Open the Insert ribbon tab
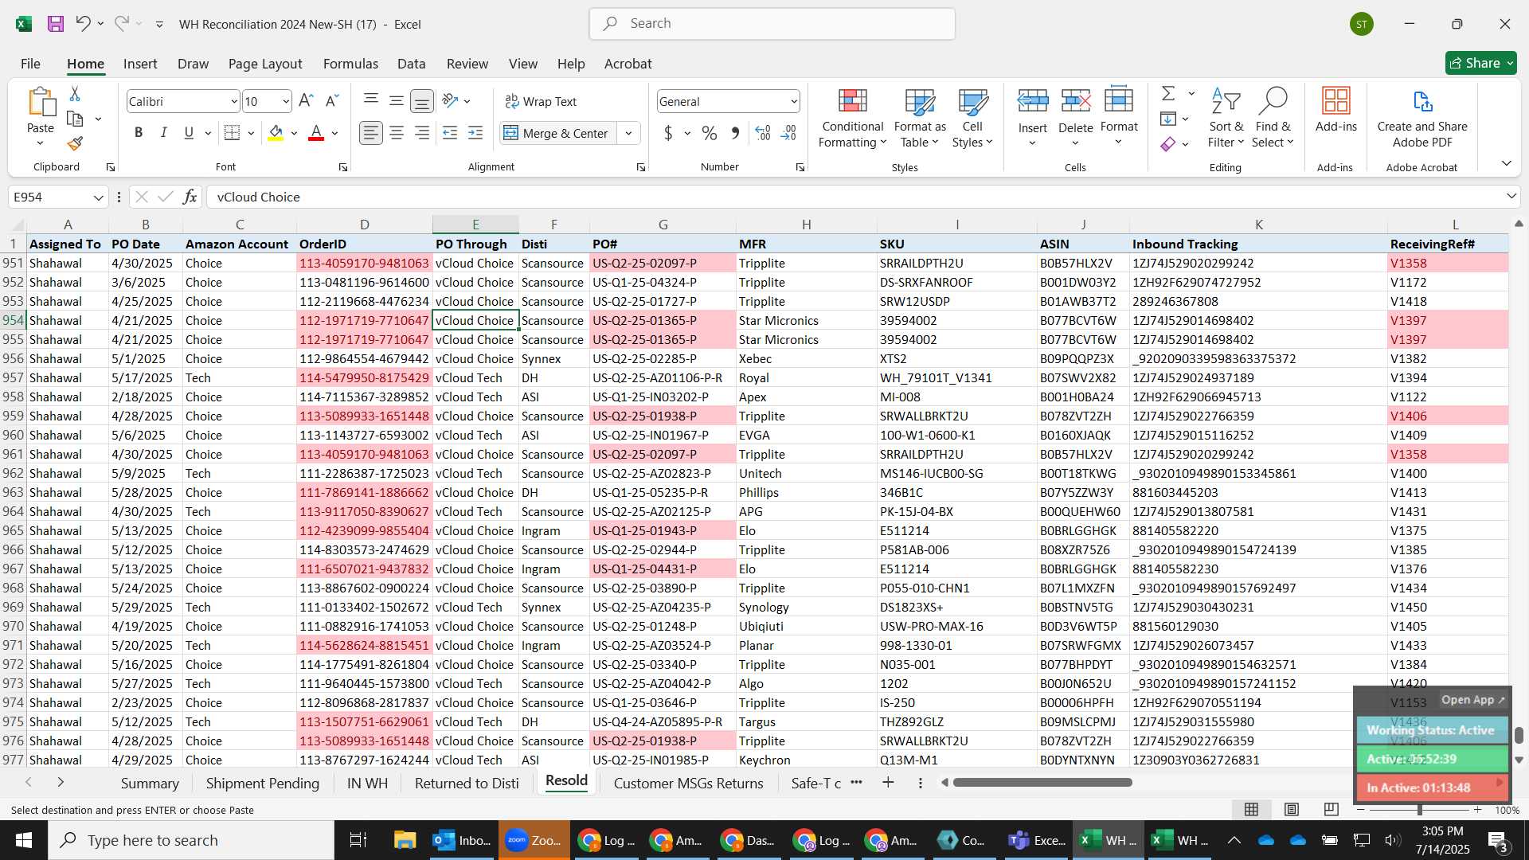The height and width of the screenshot is (860, 1529). (x=140, y=64)
